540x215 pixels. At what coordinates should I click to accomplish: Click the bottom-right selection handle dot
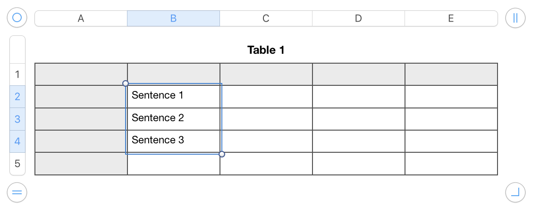coord(222,154)
